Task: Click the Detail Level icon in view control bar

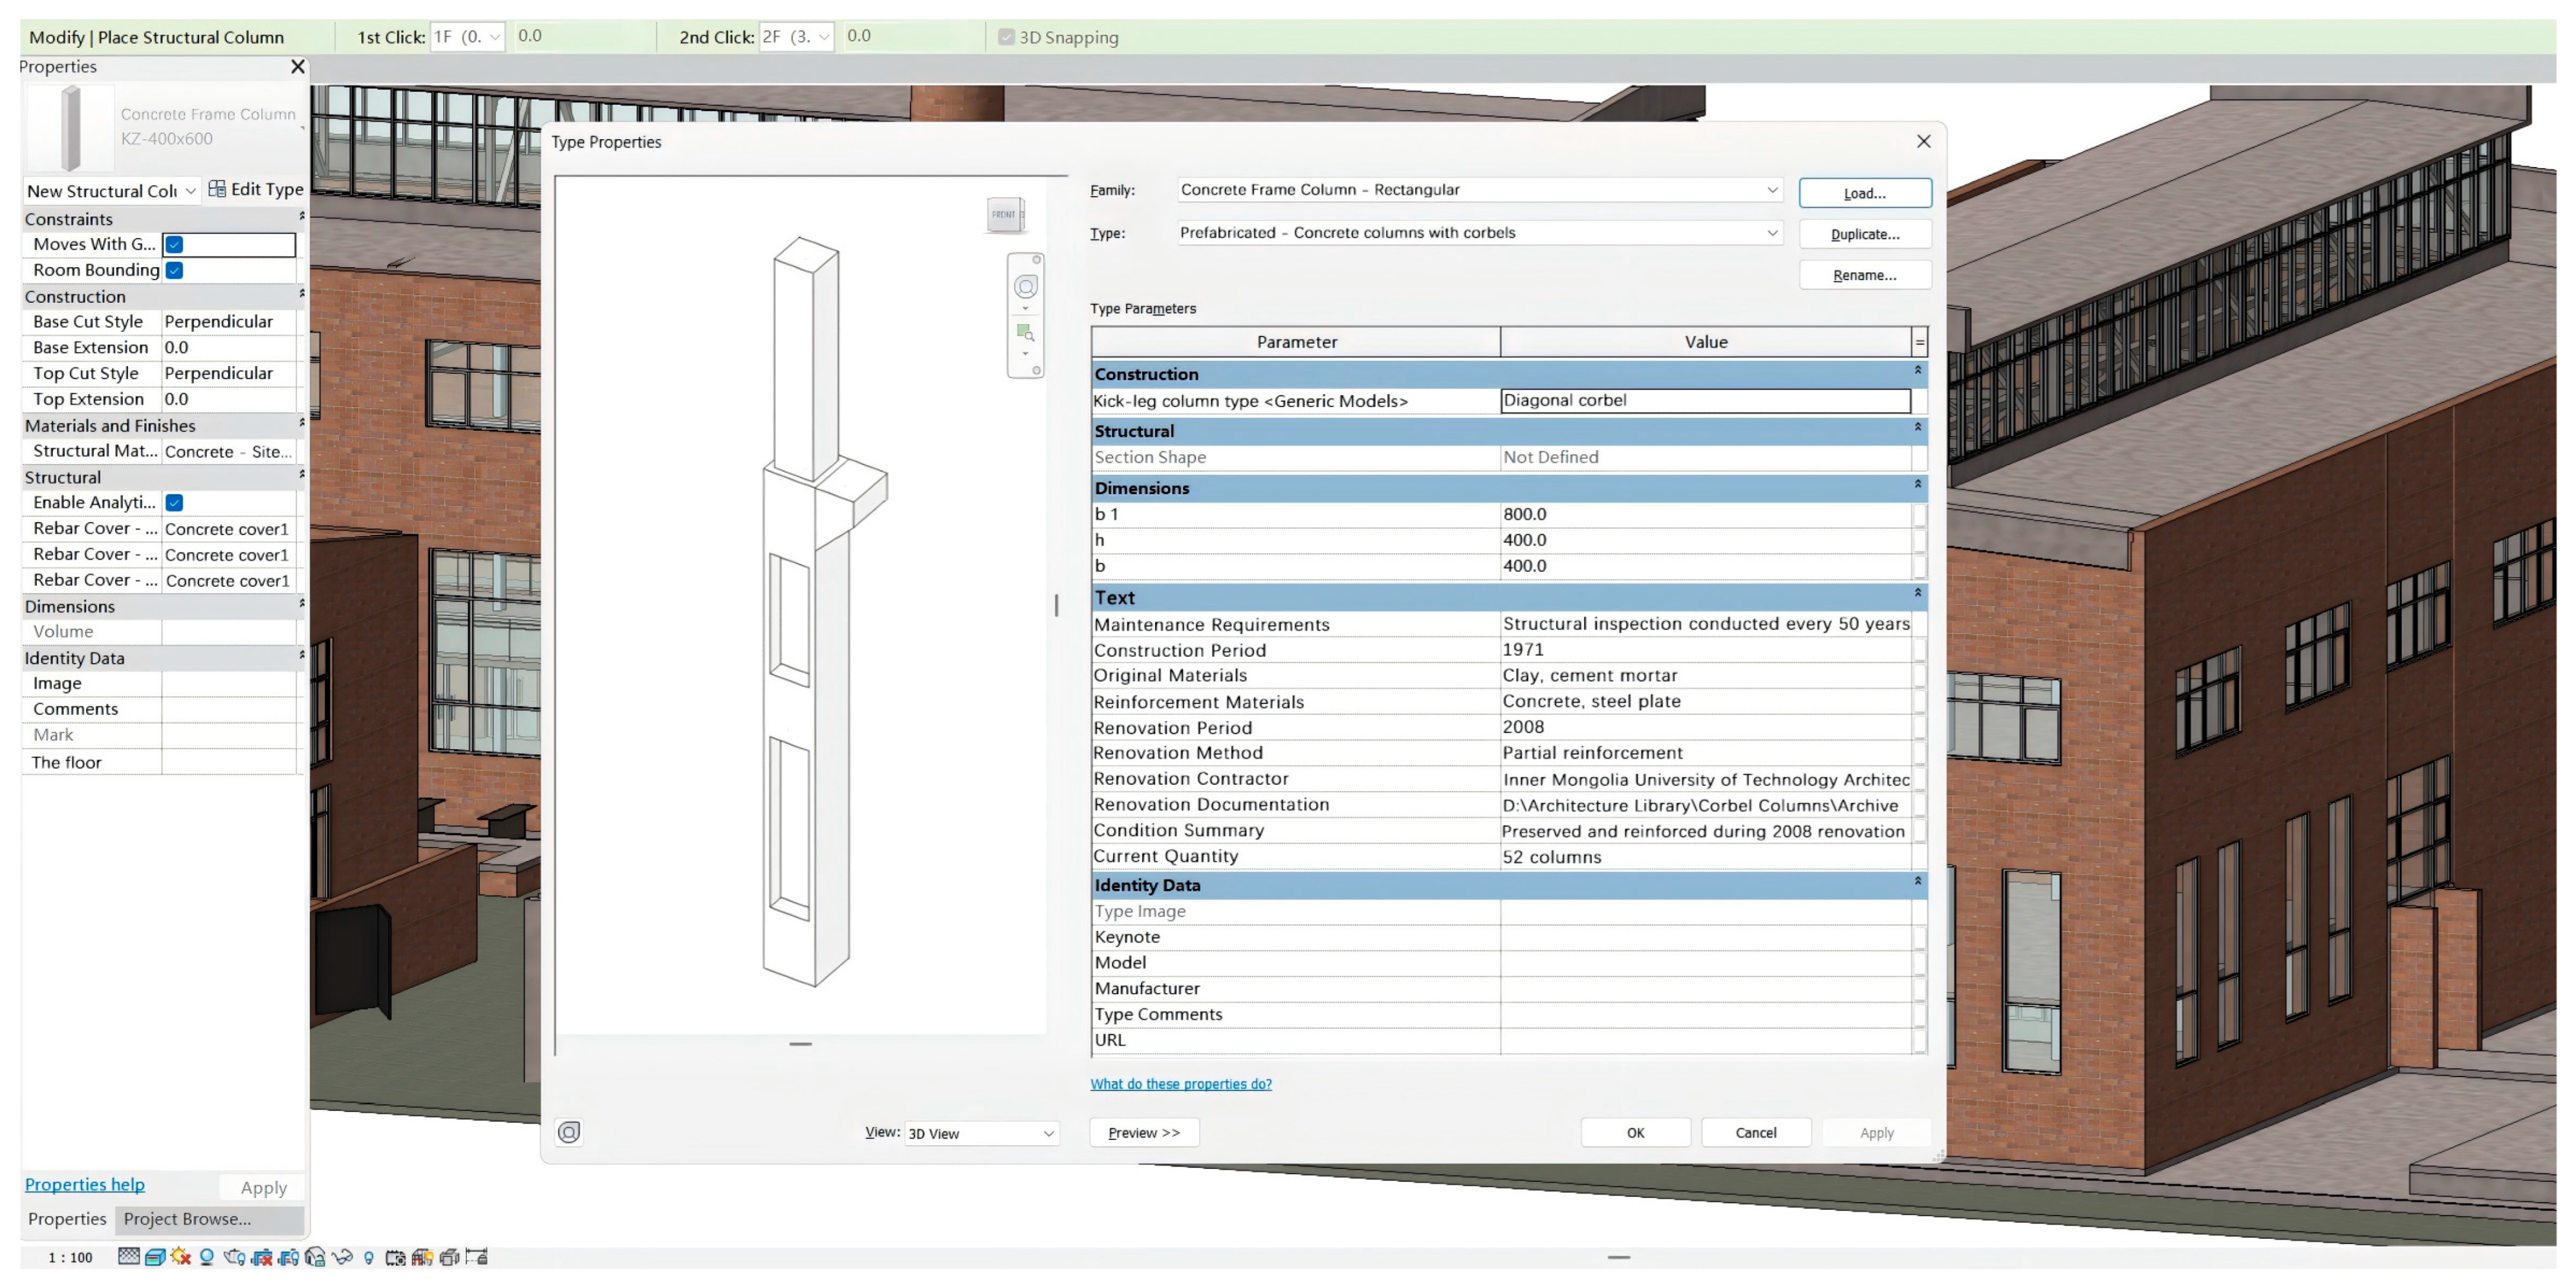Action: [x=129, y=1257]
